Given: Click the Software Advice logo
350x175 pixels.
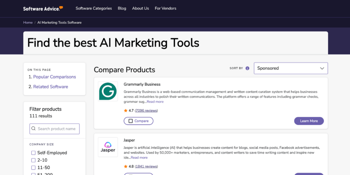Looking at the screenshot, I should (x=43, y=8).
